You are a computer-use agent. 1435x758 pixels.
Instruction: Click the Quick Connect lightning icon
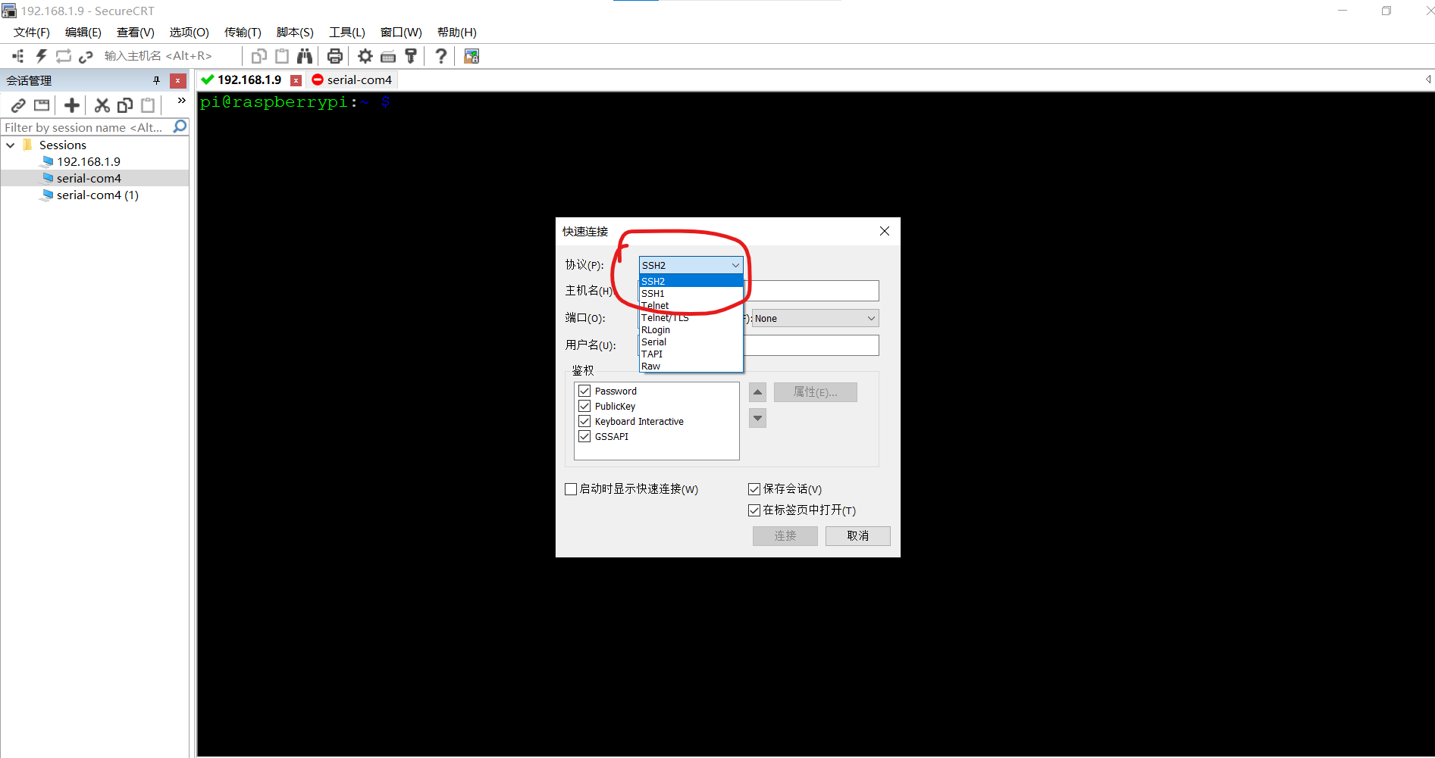[x=41, y=56]
